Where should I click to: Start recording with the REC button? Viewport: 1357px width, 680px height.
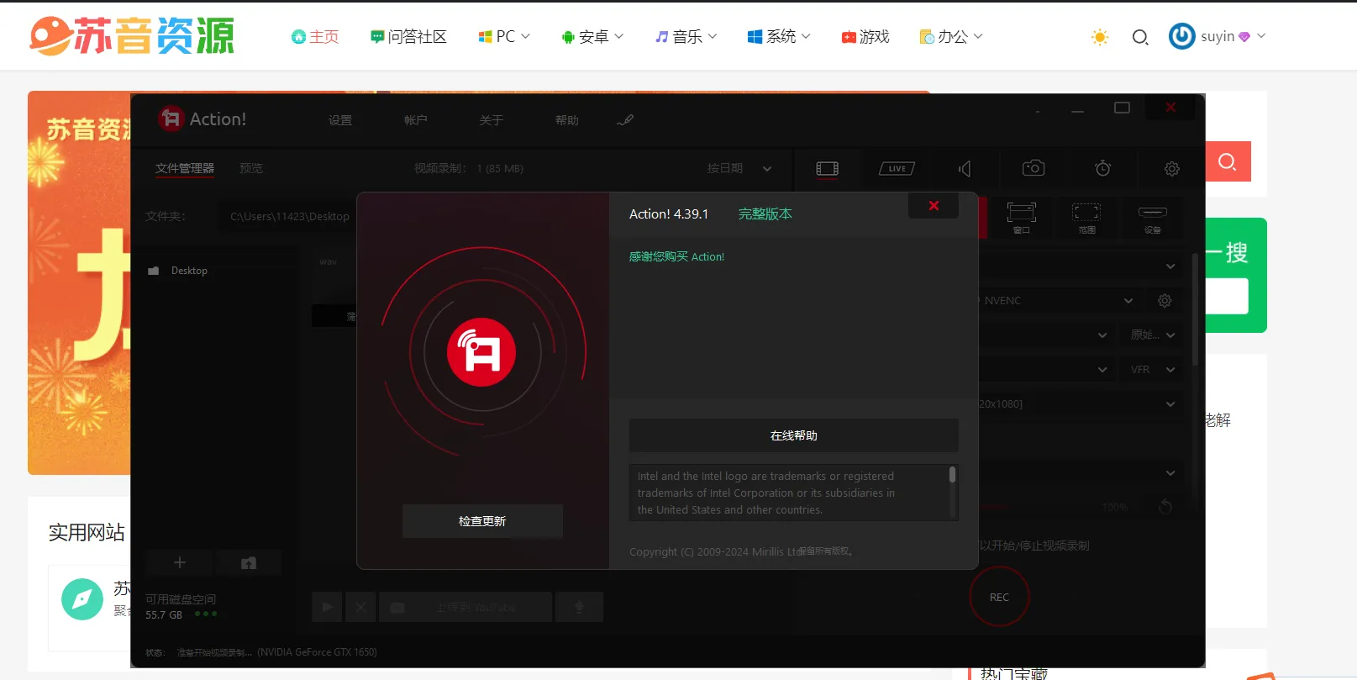tap(999, 597)
